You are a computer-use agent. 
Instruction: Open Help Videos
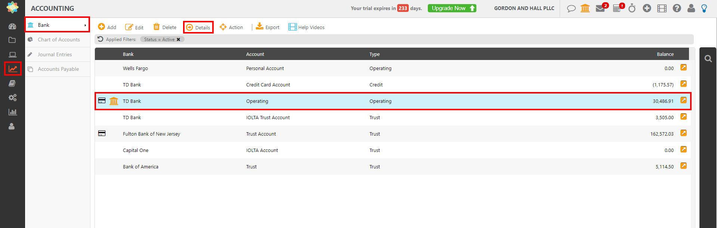[306, 27]
